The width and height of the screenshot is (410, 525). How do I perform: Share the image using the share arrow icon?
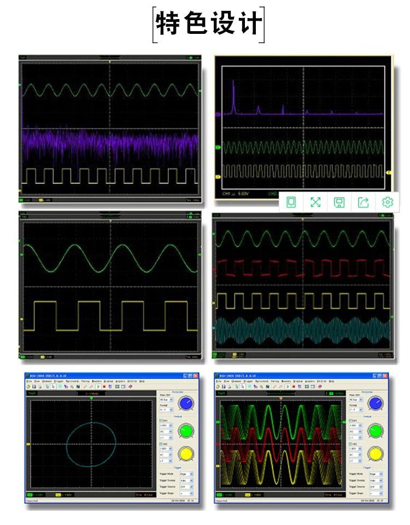point(364,202)
